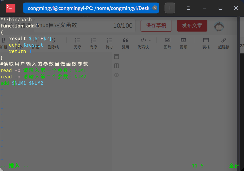
Task: Click the 'result=$[$1+$2]' line
Action: click(x=30, y=38)
